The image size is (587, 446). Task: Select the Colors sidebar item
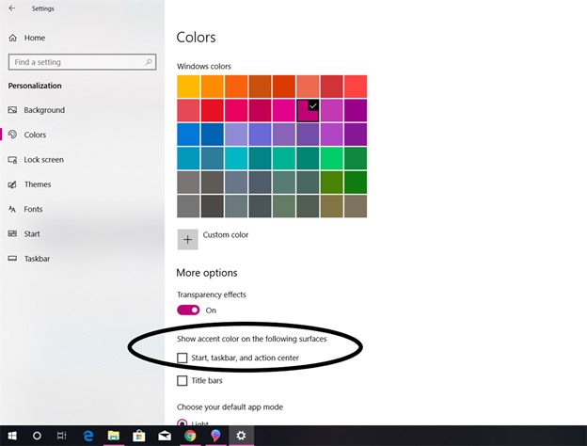pyautogui.click(x=27, y=135)
